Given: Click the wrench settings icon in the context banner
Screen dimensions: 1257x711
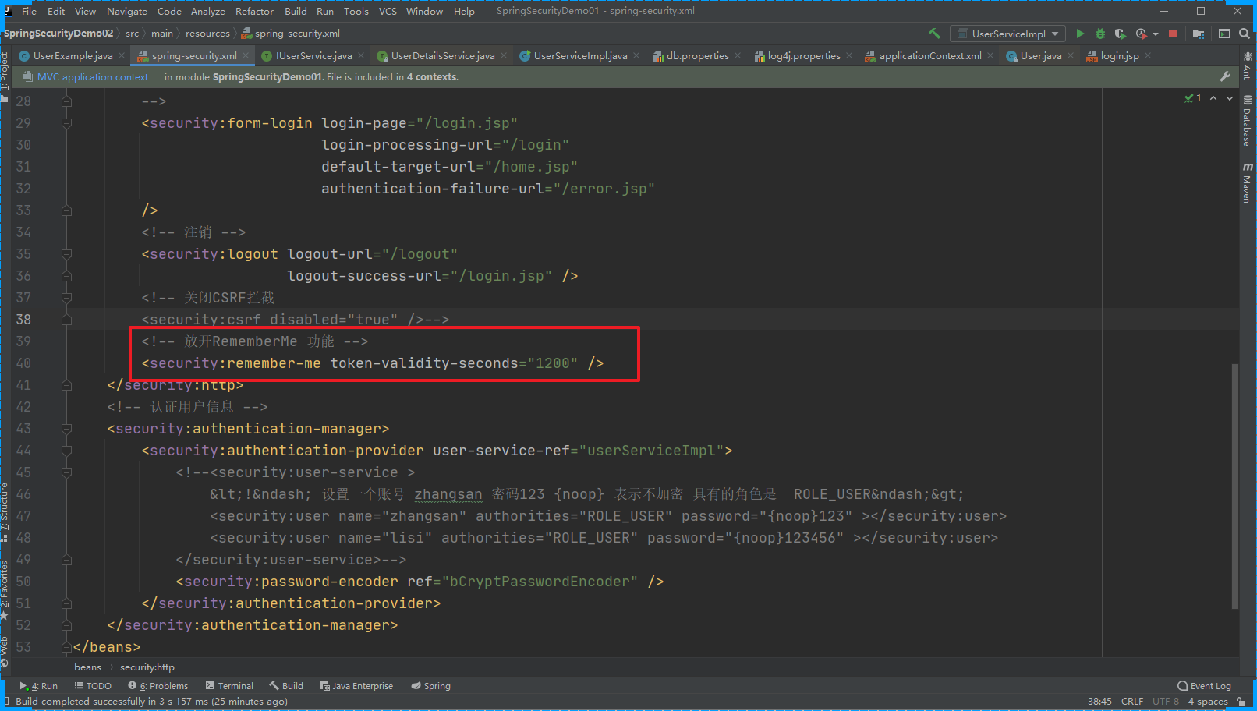Looking at the screenshot, I should (x=1225, y=76).
